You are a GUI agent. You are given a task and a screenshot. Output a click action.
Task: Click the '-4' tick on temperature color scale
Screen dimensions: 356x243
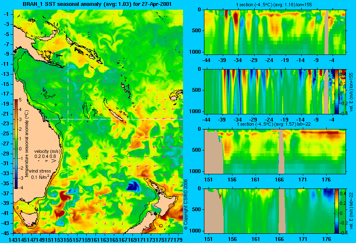coord(21,188)
